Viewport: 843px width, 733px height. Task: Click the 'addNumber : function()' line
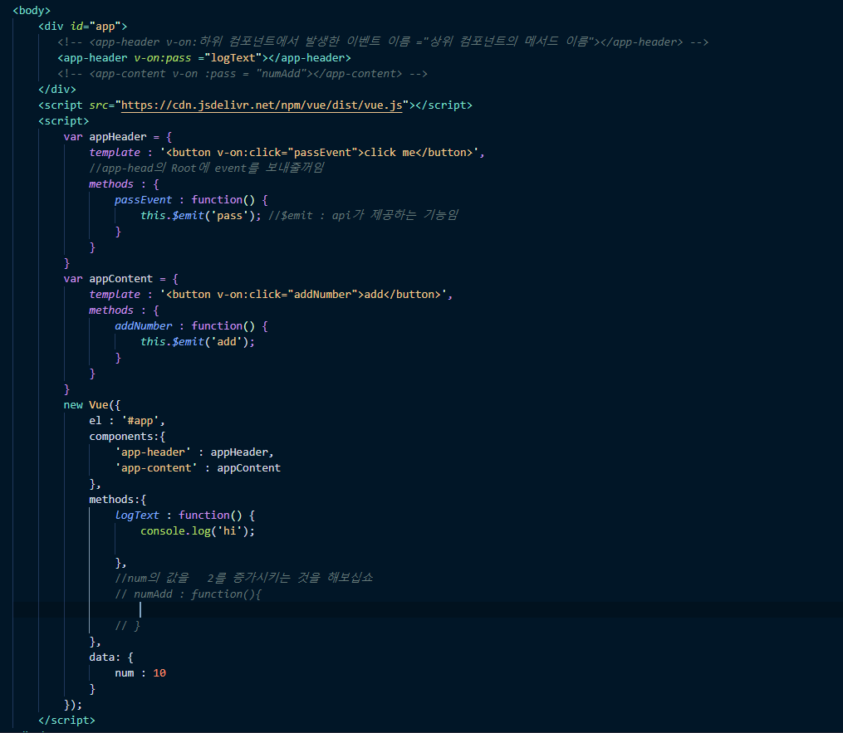click(x=191, y=326)
